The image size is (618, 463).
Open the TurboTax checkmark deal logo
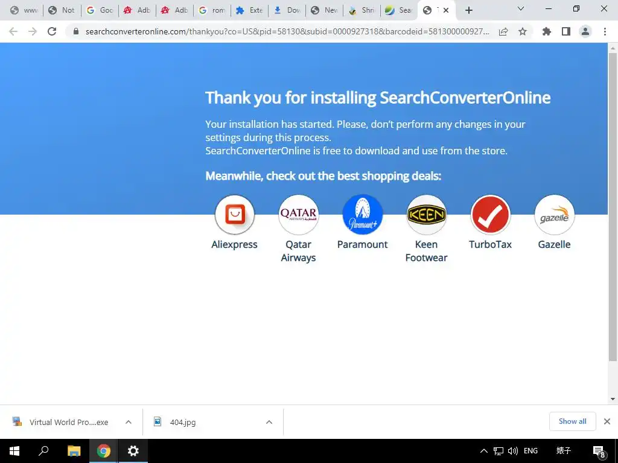pyautogui.click(x=490, y=215)
